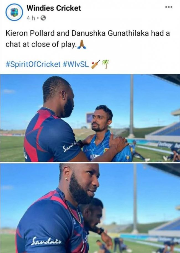Open the bottom photo of bearded player

(90, 208)
